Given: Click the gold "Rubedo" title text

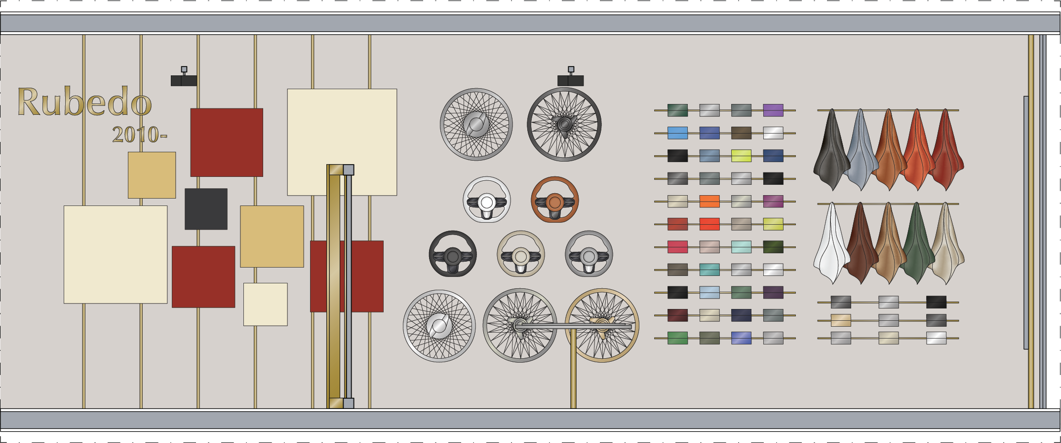Looking at the screenshot, I should click(84, 102).
